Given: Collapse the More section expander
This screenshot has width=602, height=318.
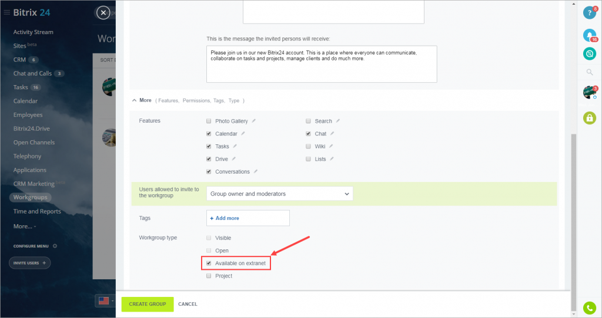Looking at the screenshot, I should [134, 100].
